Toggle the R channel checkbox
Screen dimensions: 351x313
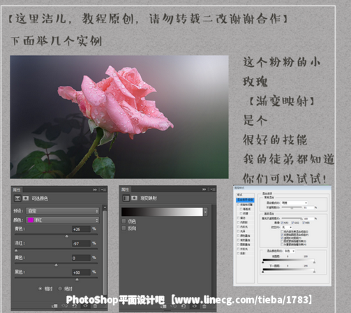point(282,223)
